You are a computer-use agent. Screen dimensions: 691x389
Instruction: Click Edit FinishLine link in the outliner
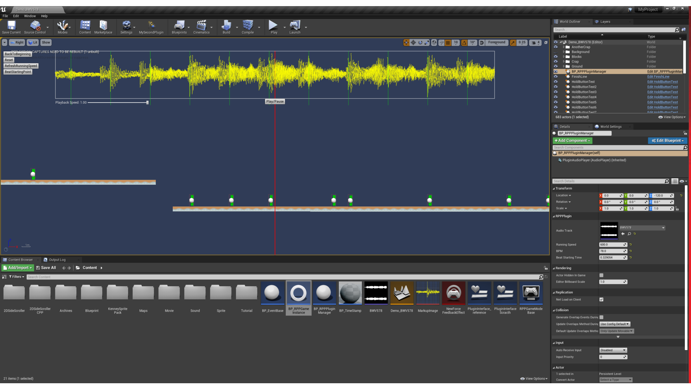[x=658, y=76]
